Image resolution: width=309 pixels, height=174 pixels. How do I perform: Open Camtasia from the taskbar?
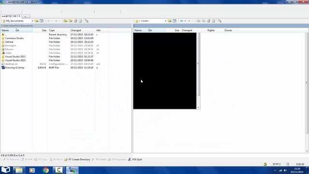pos(58,170)
